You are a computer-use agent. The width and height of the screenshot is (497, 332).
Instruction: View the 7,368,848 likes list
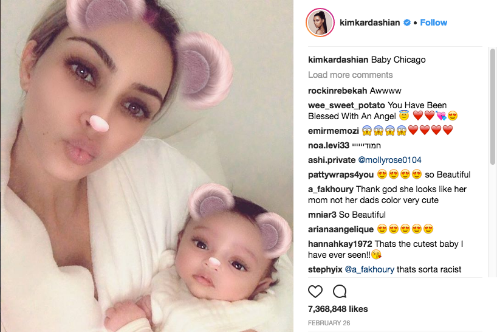click(338, 309)
